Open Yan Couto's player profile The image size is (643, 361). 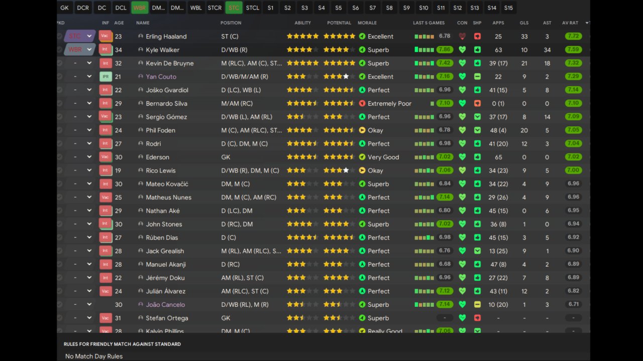pyautogui.click(x=161, y=77)
